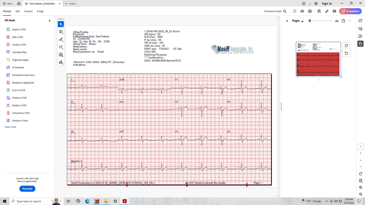Rotate view using right rail icon
Screen dimensions: 365x205
pyautogui.click(x=360, y=174)
